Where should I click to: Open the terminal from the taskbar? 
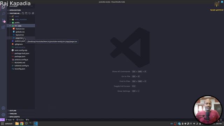point(31,124)
